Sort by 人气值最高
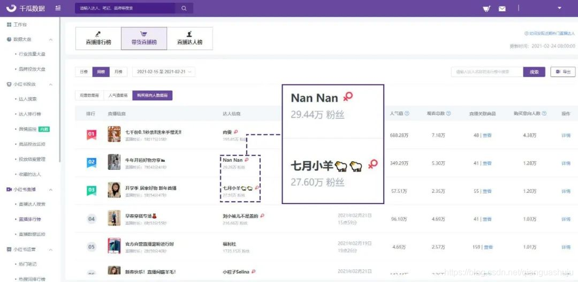The image size is (578, 282). coord(118,95)
